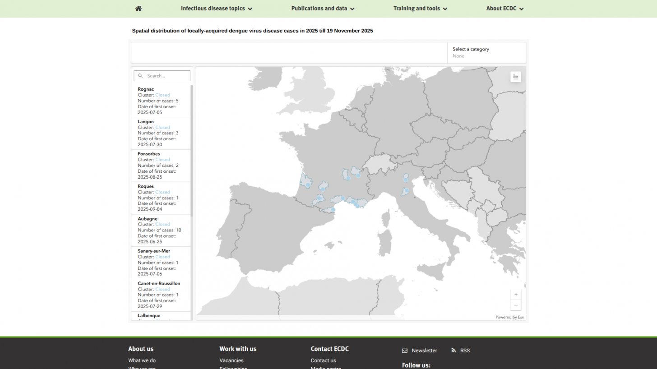Select the Aubagne cluster in list
This screenshot has width=657, height=369.
click(161, 230)
